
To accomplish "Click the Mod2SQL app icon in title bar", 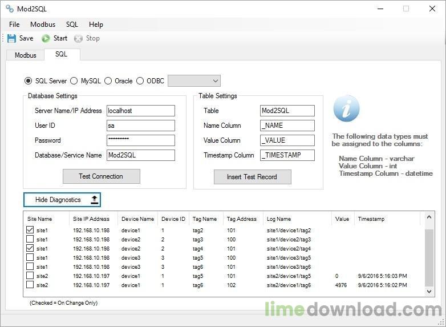I will 9,9.
